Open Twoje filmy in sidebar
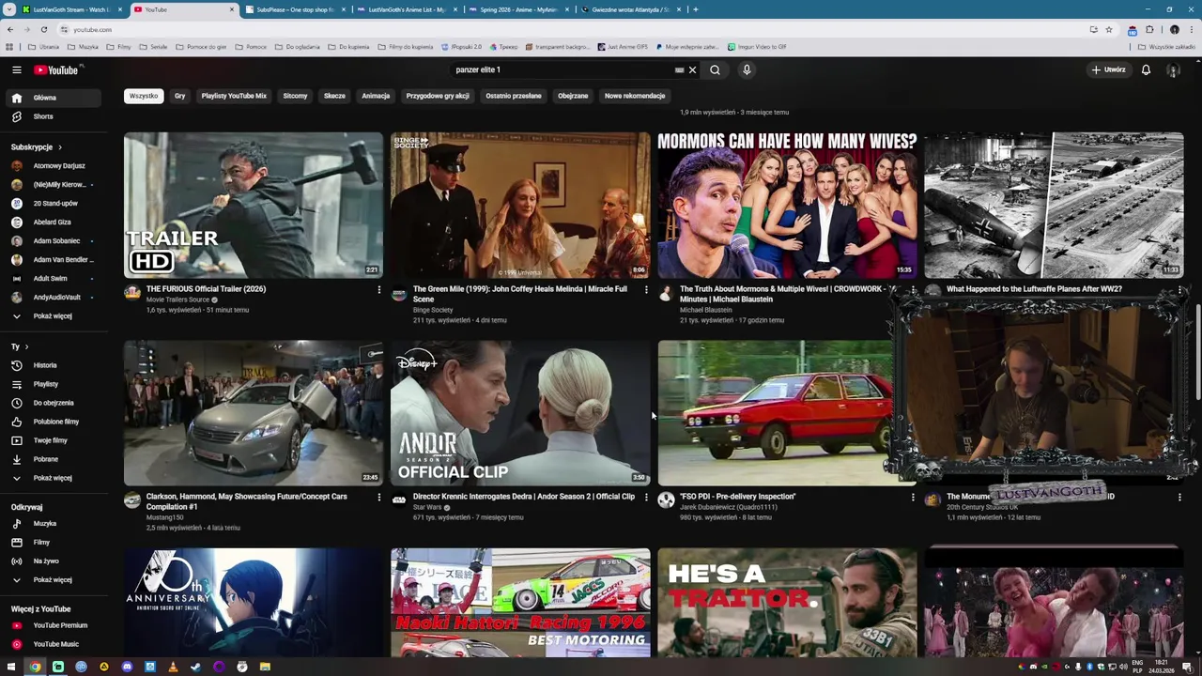1202x676 pixels. click(54, 440)
